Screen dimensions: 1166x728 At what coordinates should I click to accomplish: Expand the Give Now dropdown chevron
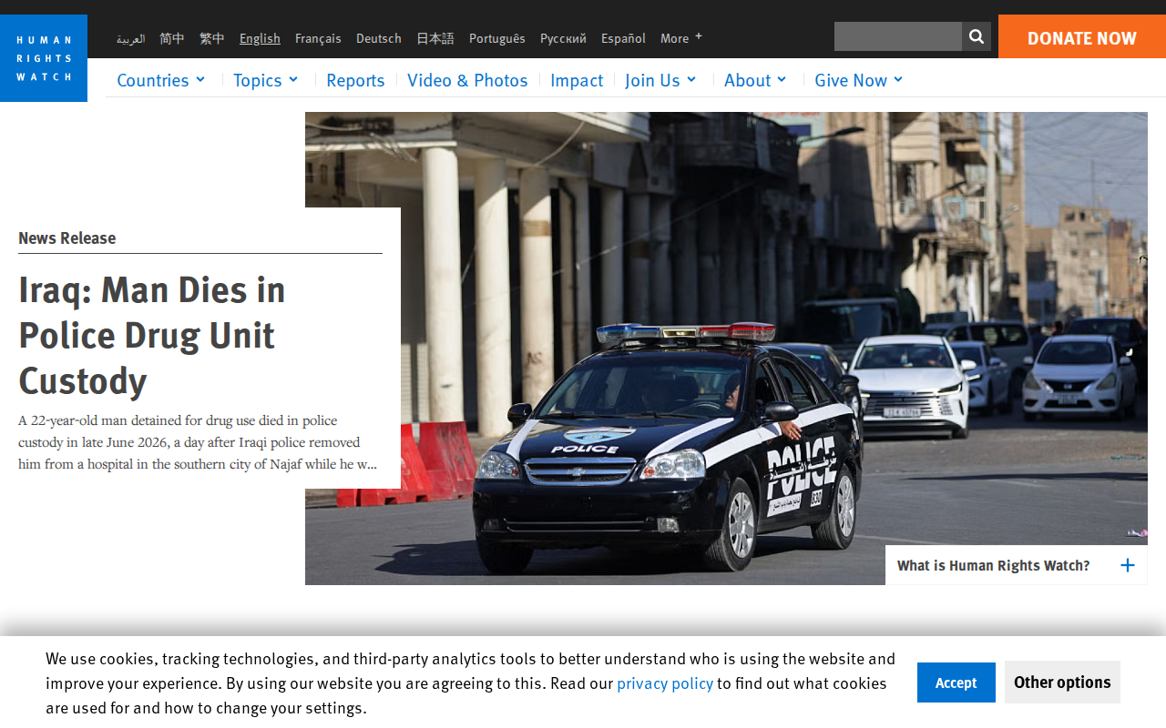click(x=898, y=79)
